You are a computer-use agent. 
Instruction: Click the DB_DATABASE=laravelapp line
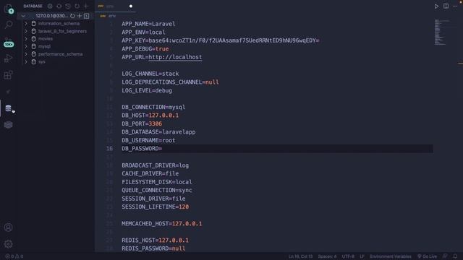pyautogui.click(x=158, y=132)
